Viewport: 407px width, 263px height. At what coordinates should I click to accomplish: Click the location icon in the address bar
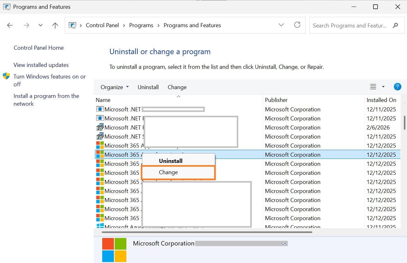pos(72,26)
